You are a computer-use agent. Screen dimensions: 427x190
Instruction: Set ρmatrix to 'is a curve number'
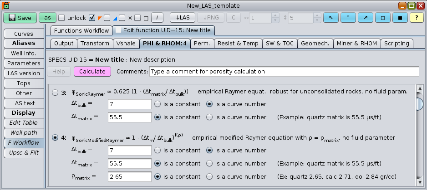click(210, 176)
